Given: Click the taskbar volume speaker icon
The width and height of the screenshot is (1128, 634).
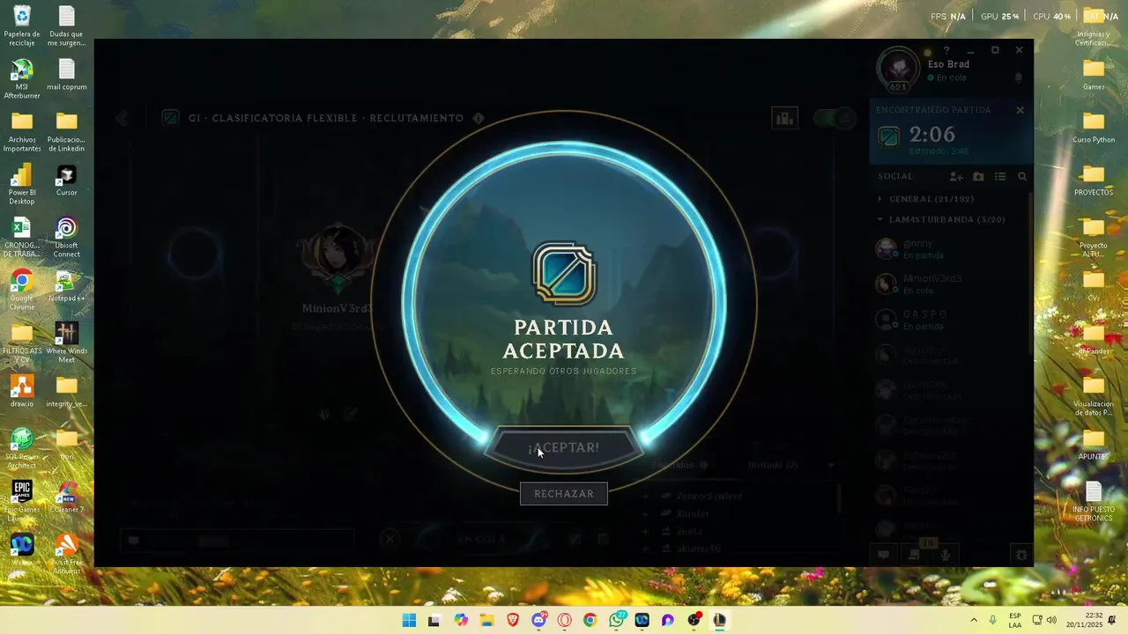Looking at the screenshot, I should tap(1051, 621).
